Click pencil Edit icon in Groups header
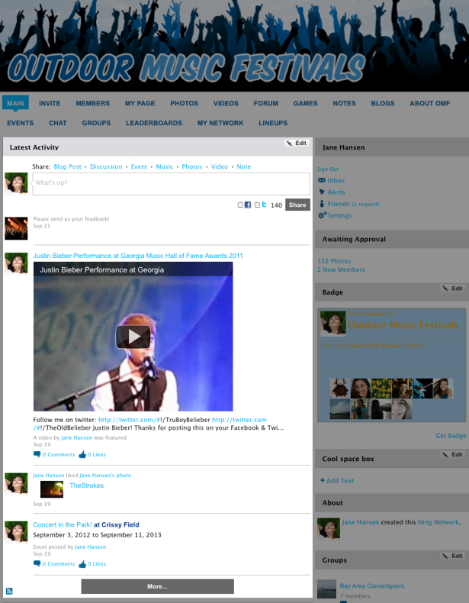The image size is (469, 603). [x=445, y=556]
